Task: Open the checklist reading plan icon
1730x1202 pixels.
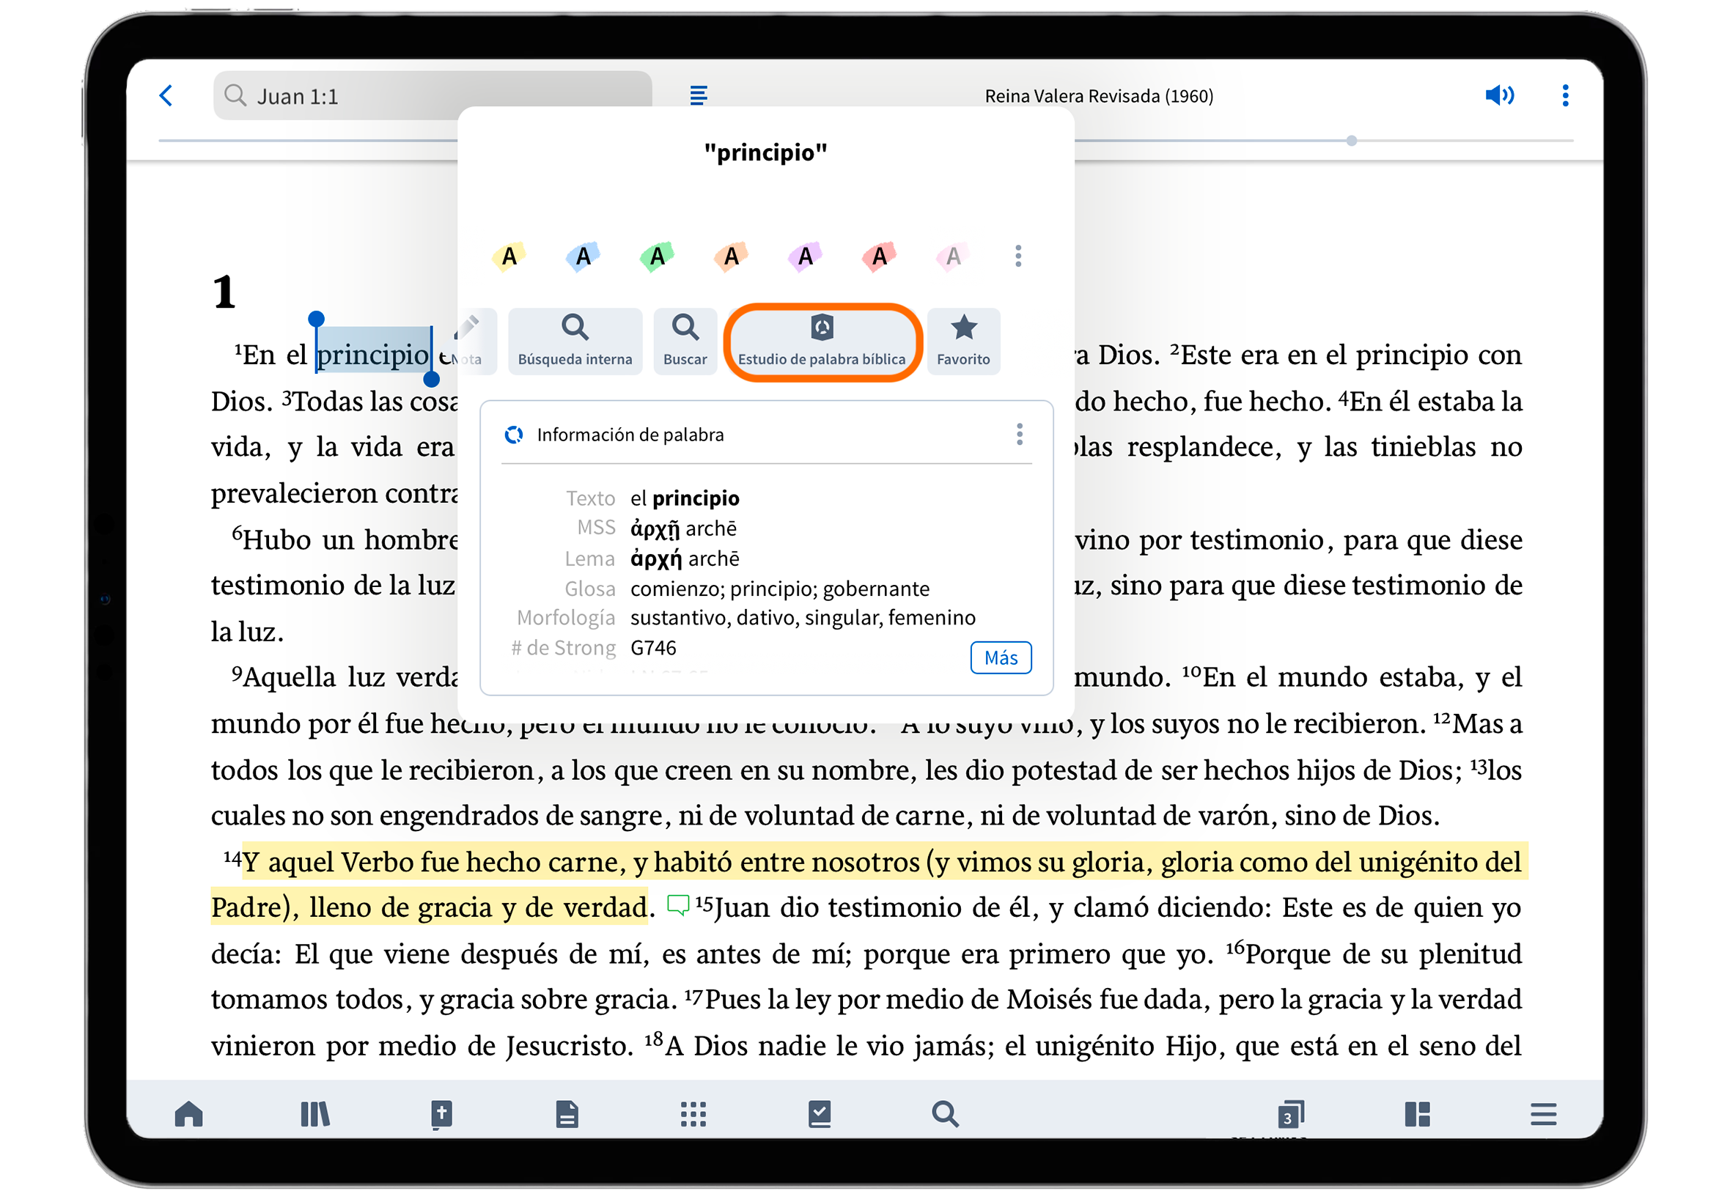Action: [819, 1114]
